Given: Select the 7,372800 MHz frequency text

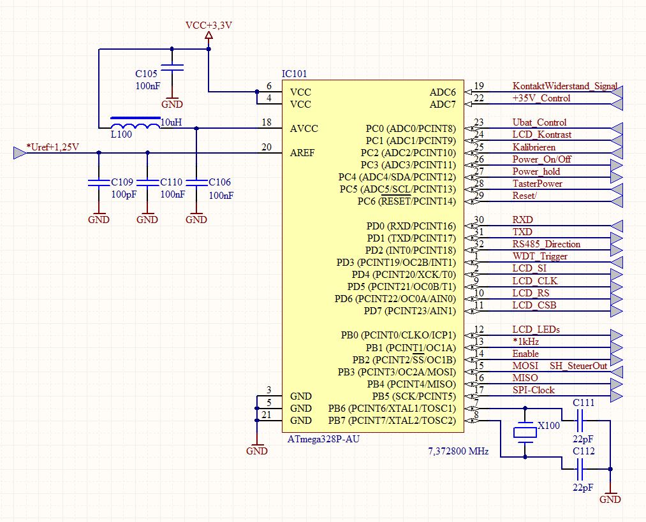Looking at the screenshot, I should click(x=458, y=451).
